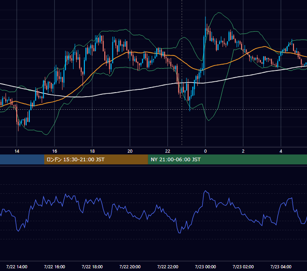Click the 7/22 14:00 label on the oscillator axis
This screenshot has width=307, height=271.
tap(17, 266)
